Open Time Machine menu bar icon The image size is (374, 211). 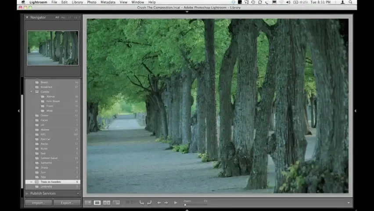253,2
